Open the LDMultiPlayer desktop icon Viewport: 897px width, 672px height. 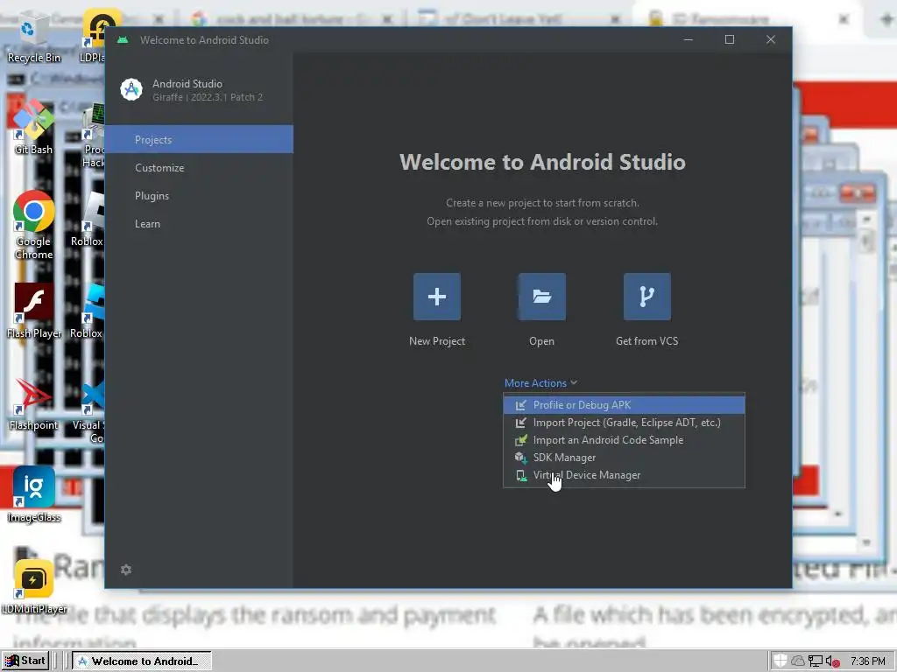coord(34,587)
